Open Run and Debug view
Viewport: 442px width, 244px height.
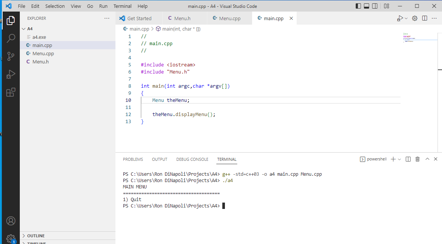click(11, 74)
